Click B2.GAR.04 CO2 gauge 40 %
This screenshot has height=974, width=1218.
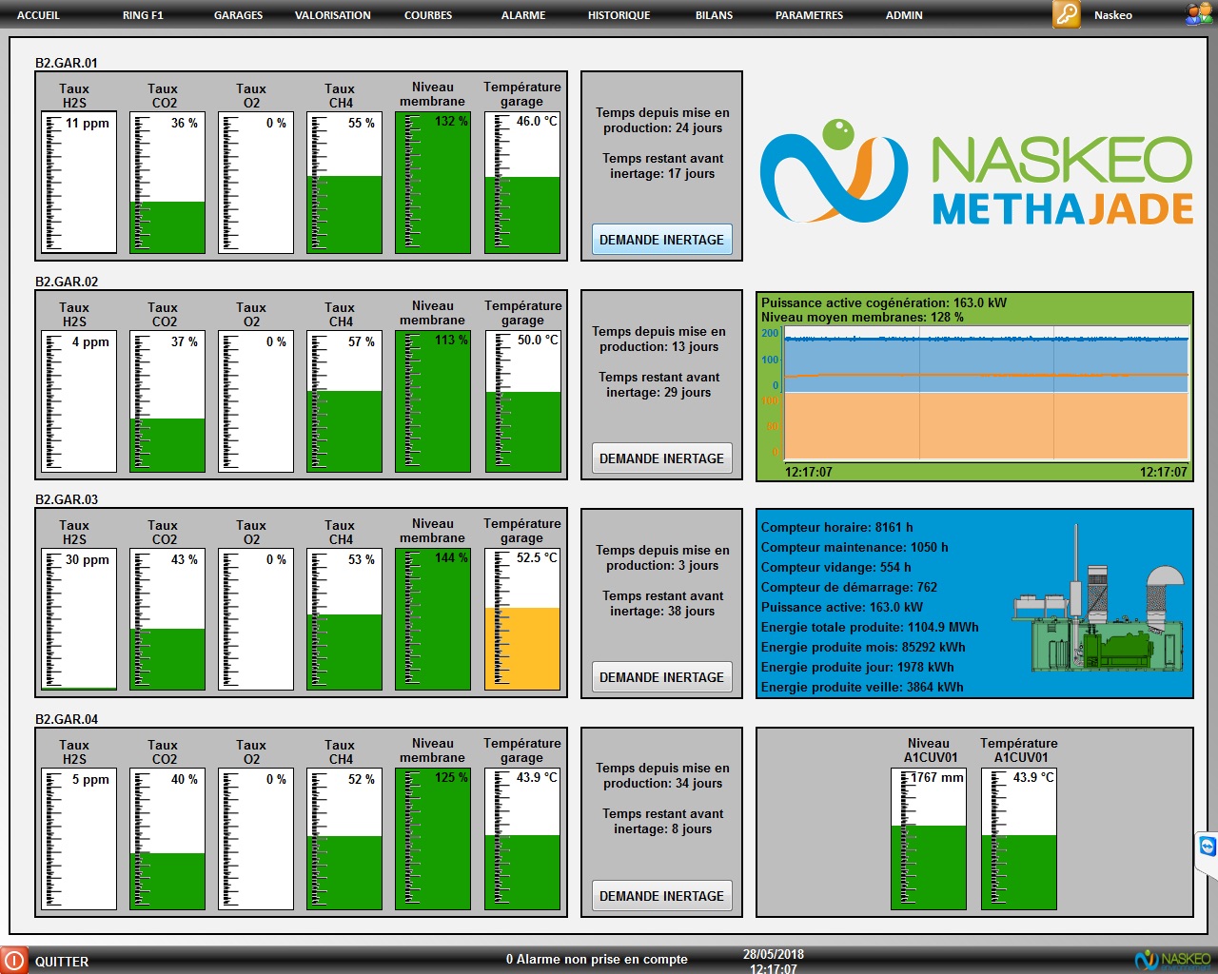point(167,839)
